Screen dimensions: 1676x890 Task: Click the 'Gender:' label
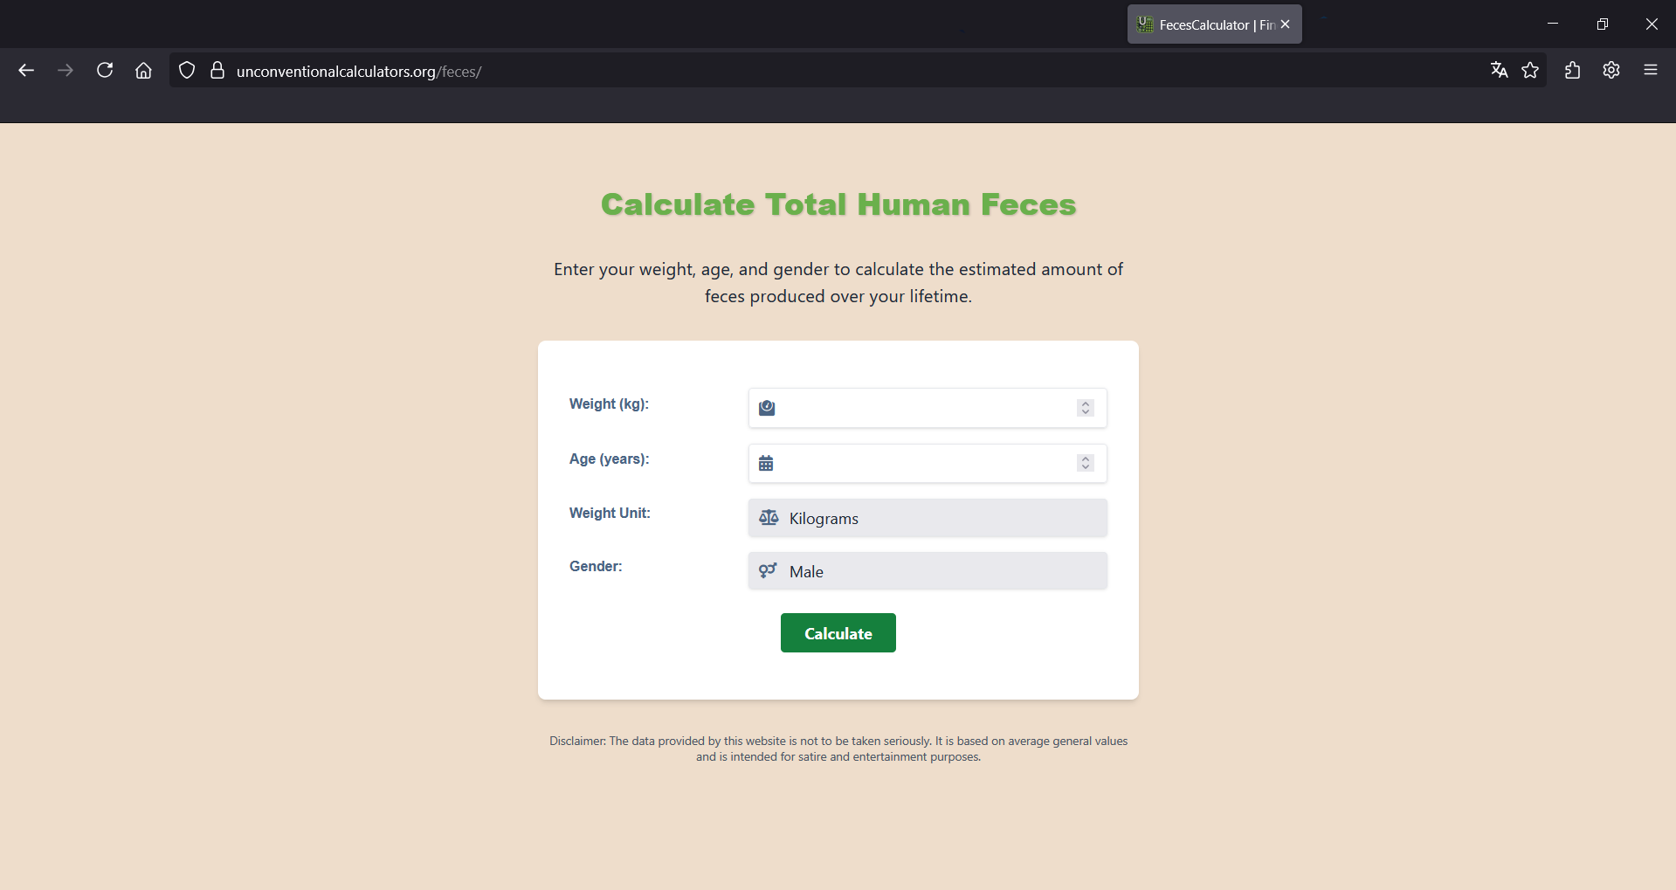coord(596,566)
